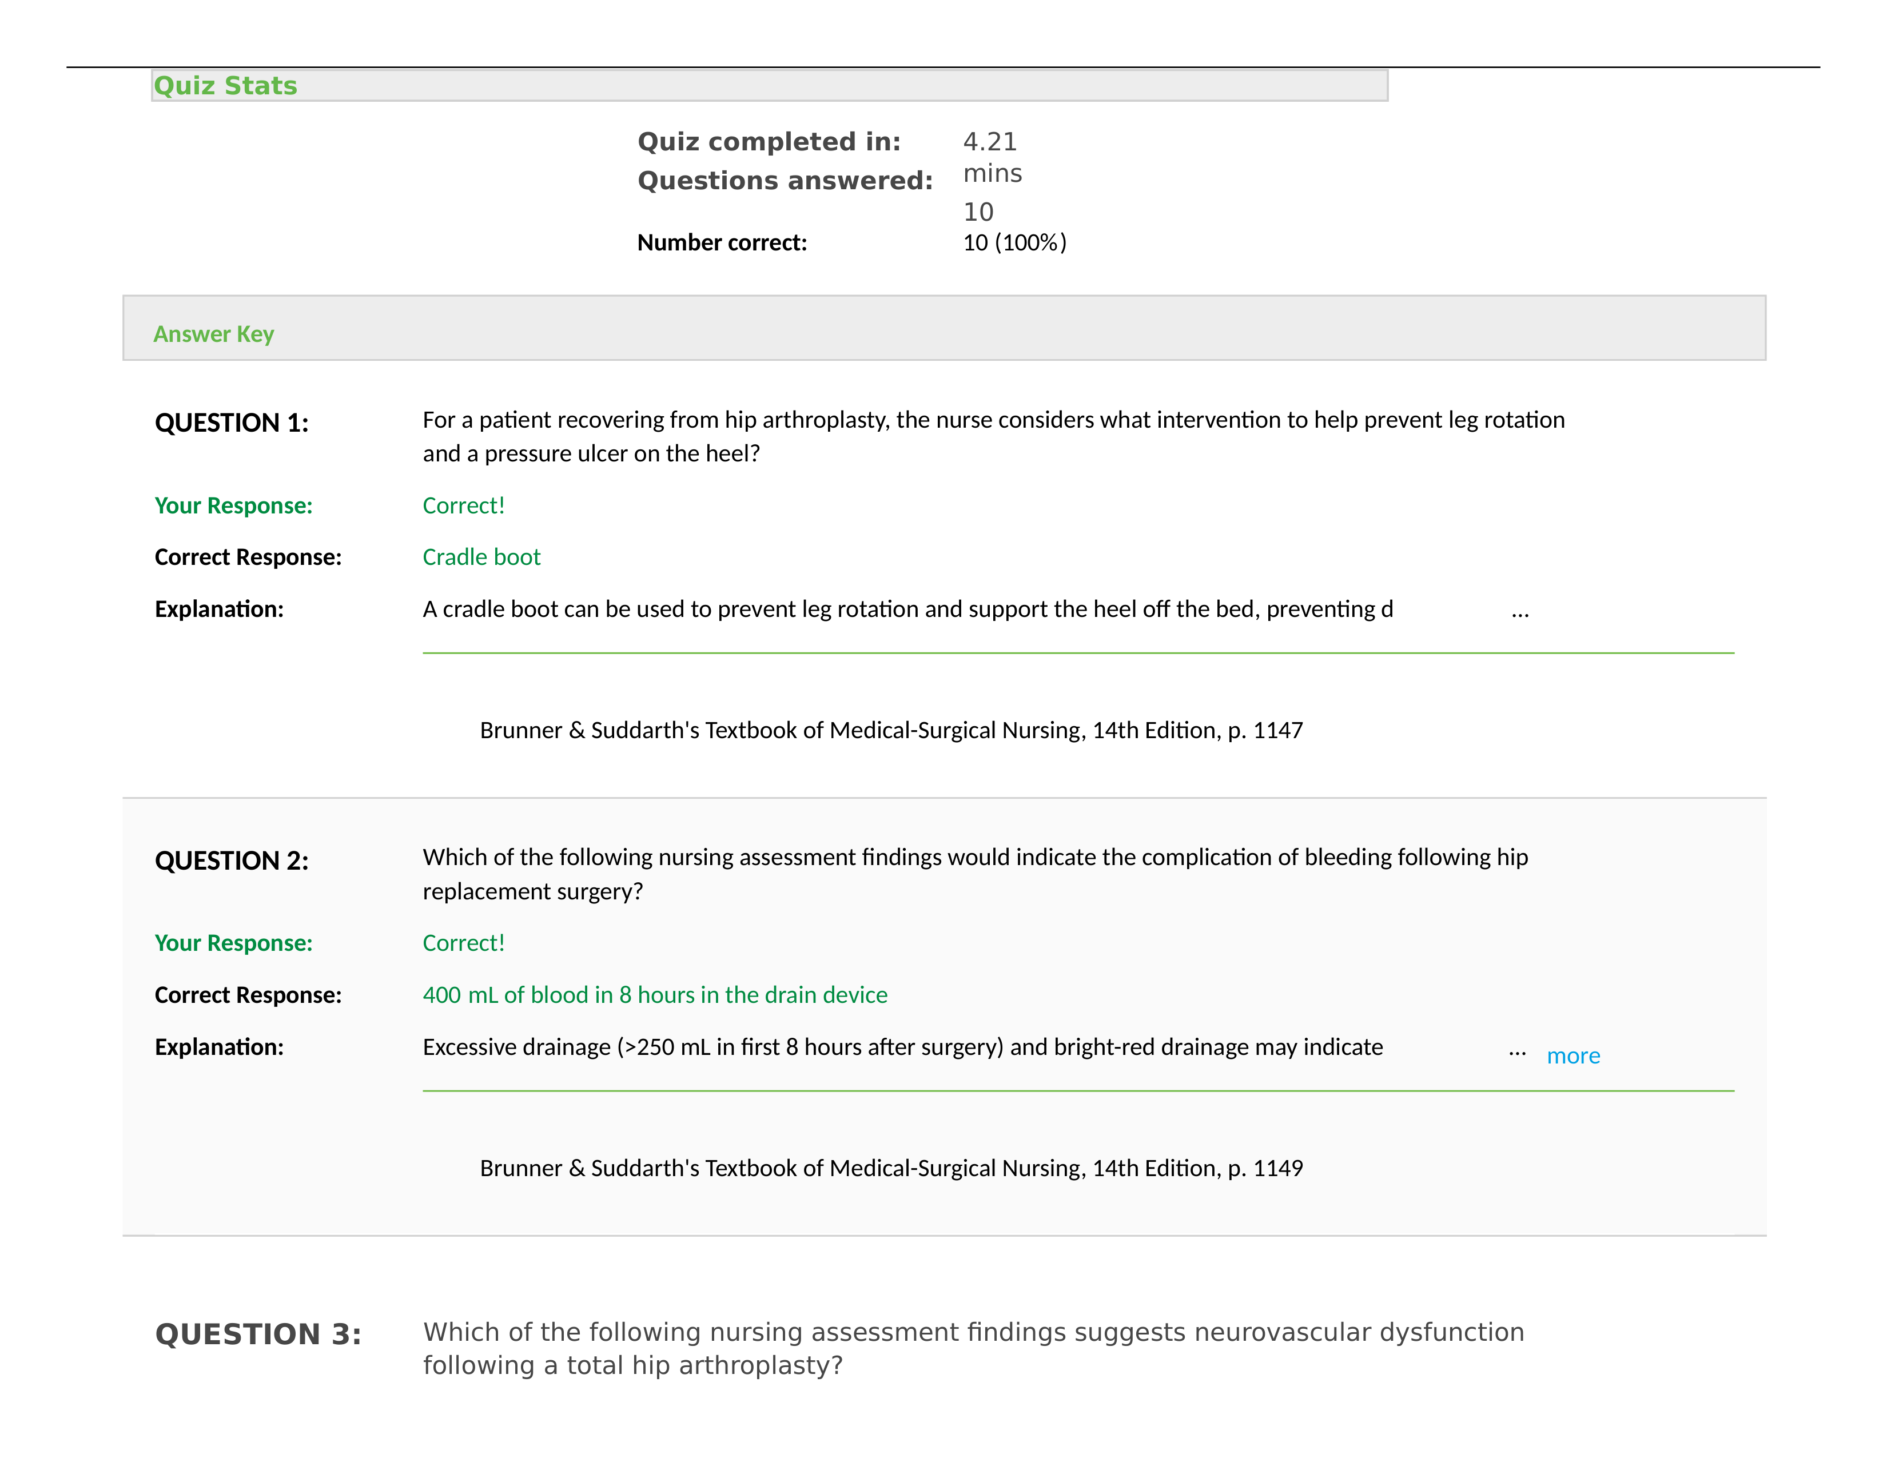Viewport: 1887px width, 1458px height.
Task: Click the 'Excessive drainage' explanation text
Action: [903, 1047]
